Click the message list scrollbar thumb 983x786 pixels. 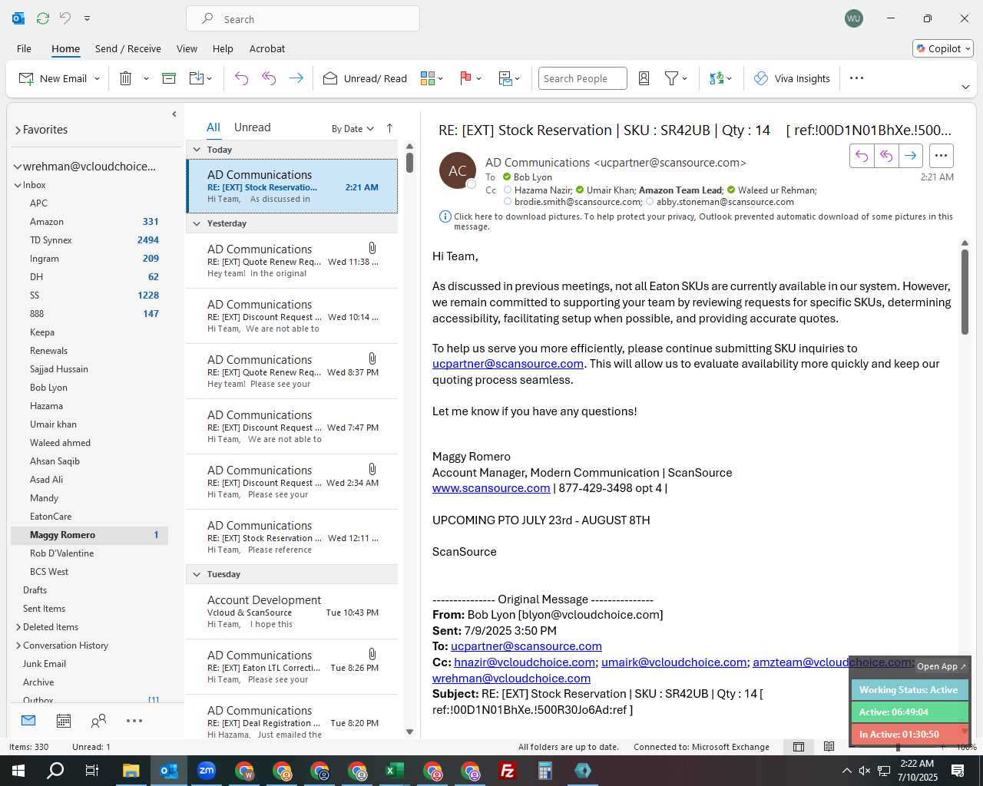pyautogui.click(x=409, y=163)
